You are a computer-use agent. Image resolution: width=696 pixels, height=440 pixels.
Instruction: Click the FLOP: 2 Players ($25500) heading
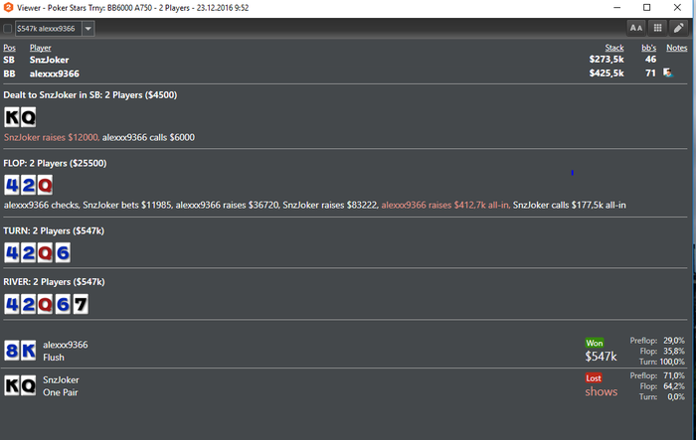pos(55,163)
